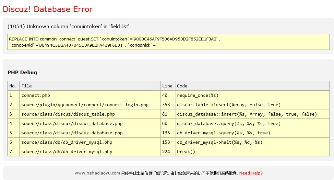
Task: Select the break() code cell
Action: click(252, 152)
